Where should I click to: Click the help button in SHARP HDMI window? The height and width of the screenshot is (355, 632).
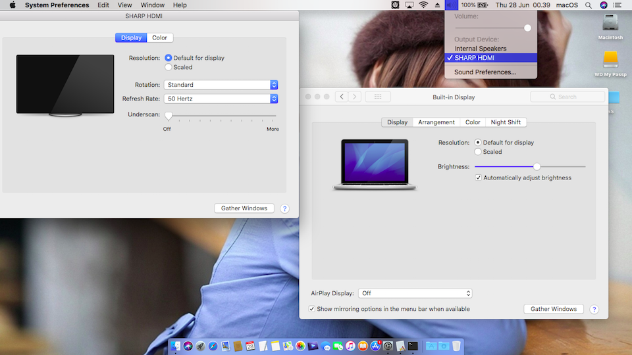(x=284, y=208)
